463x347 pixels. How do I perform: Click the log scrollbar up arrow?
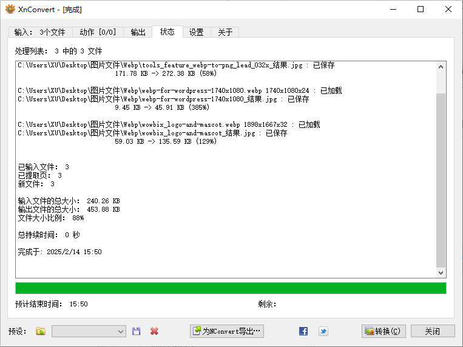(x=441, y=66)
